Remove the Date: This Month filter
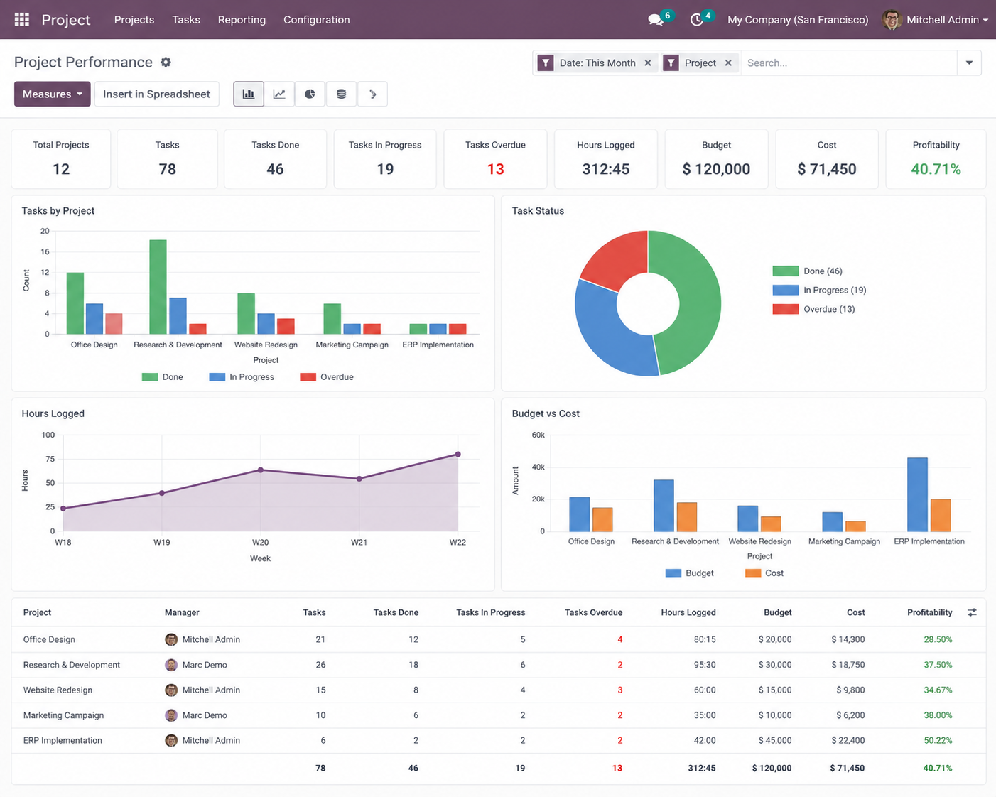Screen dimensions: 996x797 coord(648,63)
